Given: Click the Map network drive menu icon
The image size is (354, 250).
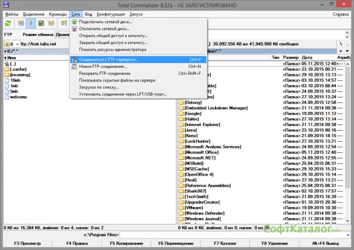Looking at the screenshot, I should click(x=74, y=22).
